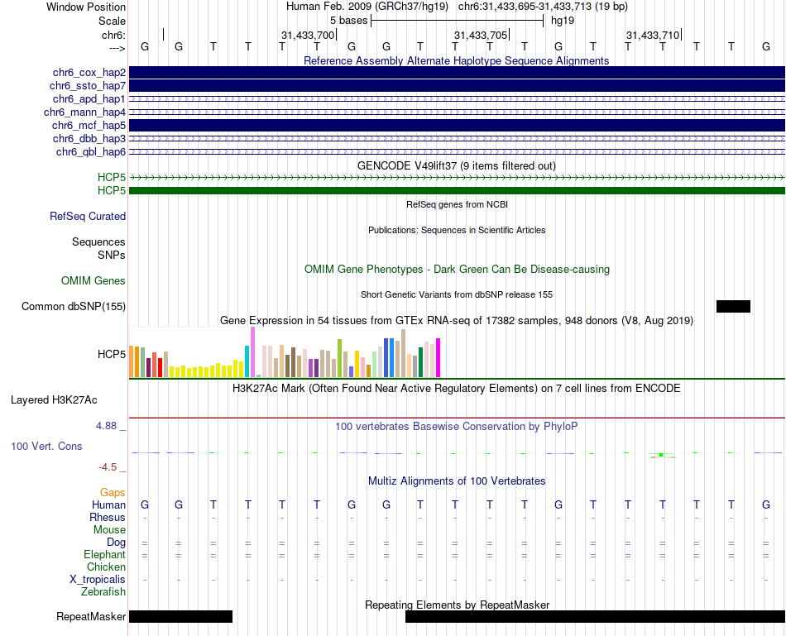Click the Scale label
This screenshot has height=636, width=786.
point(112,21)
